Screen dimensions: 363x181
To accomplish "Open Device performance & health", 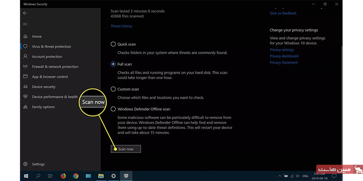I will 54,97.
